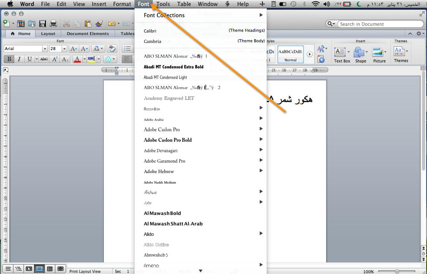
Task: Click the Print icon
Action: tap(53, 24)
